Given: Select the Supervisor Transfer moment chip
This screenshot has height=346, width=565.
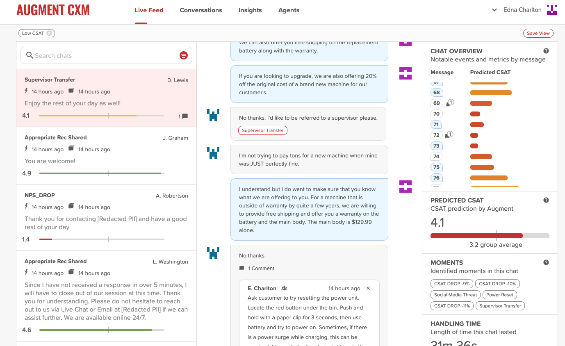Looking at the screenshot, I should 500,306.
